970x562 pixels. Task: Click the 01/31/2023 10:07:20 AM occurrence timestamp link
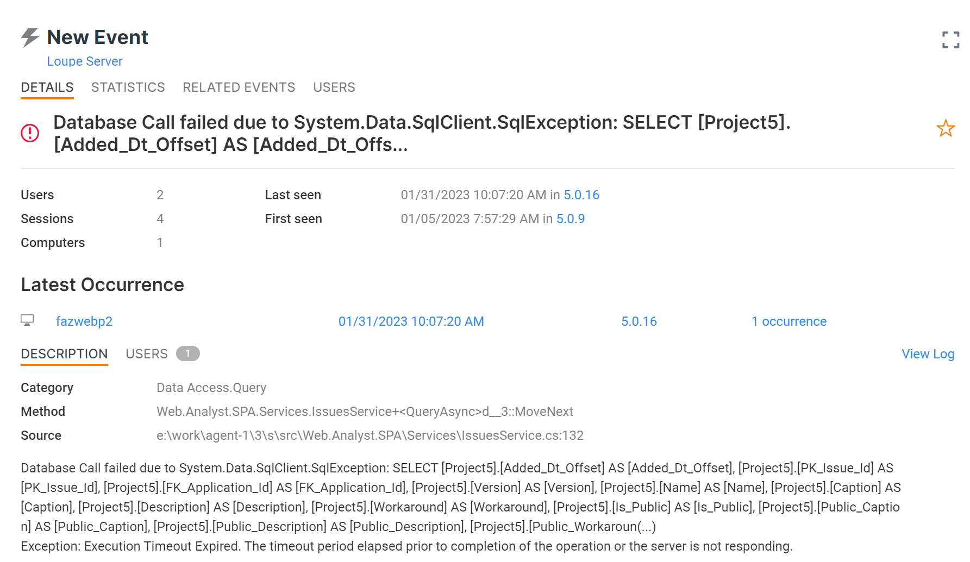coord(411,321)
